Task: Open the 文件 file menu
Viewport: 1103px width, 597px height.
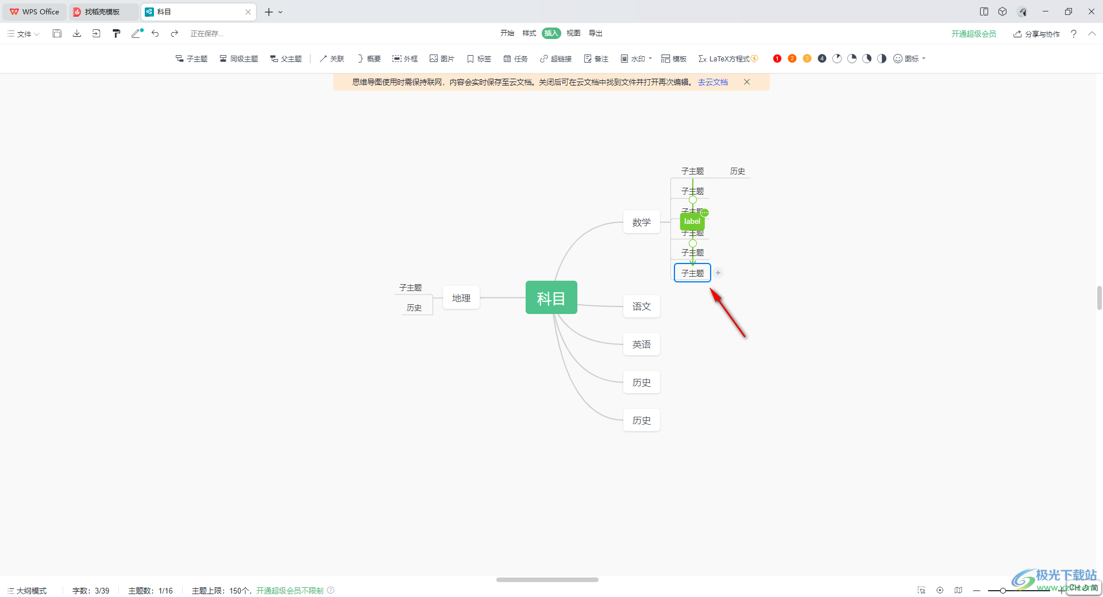Action: [x=24, y=34]
